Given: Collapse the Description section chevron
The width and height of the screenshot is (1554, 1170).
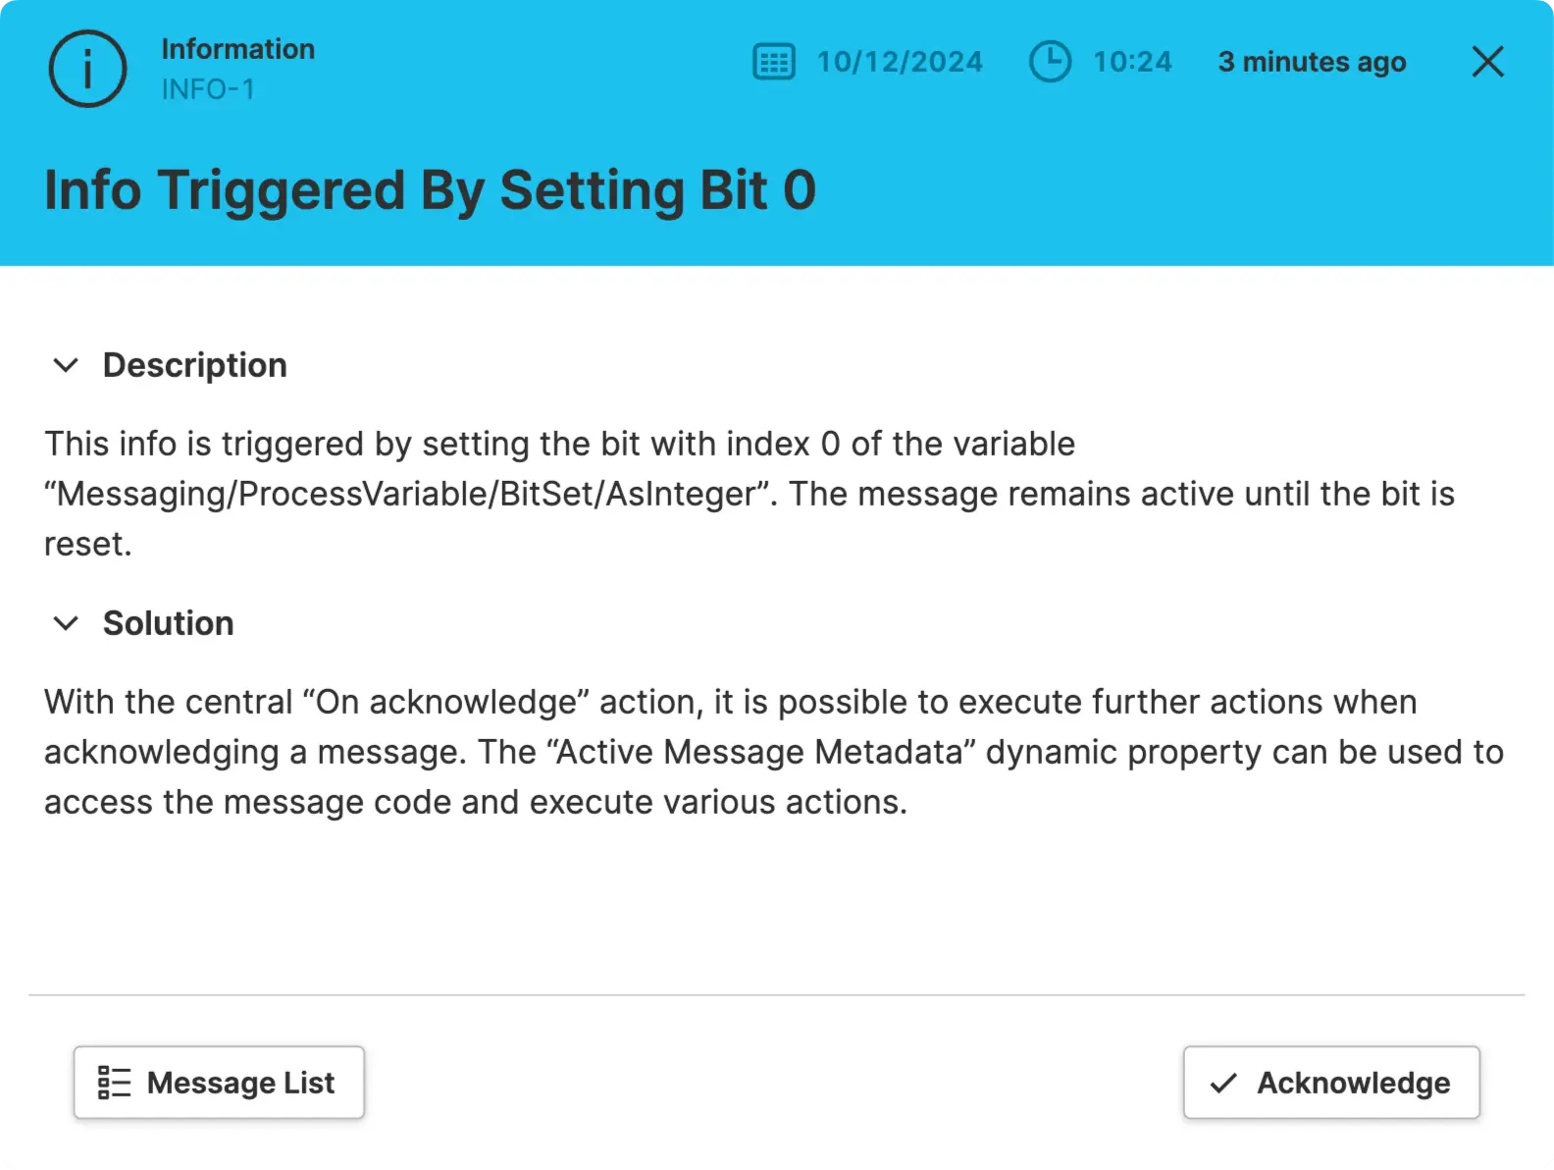Looking at the screenshot, I should pos(66,365).
